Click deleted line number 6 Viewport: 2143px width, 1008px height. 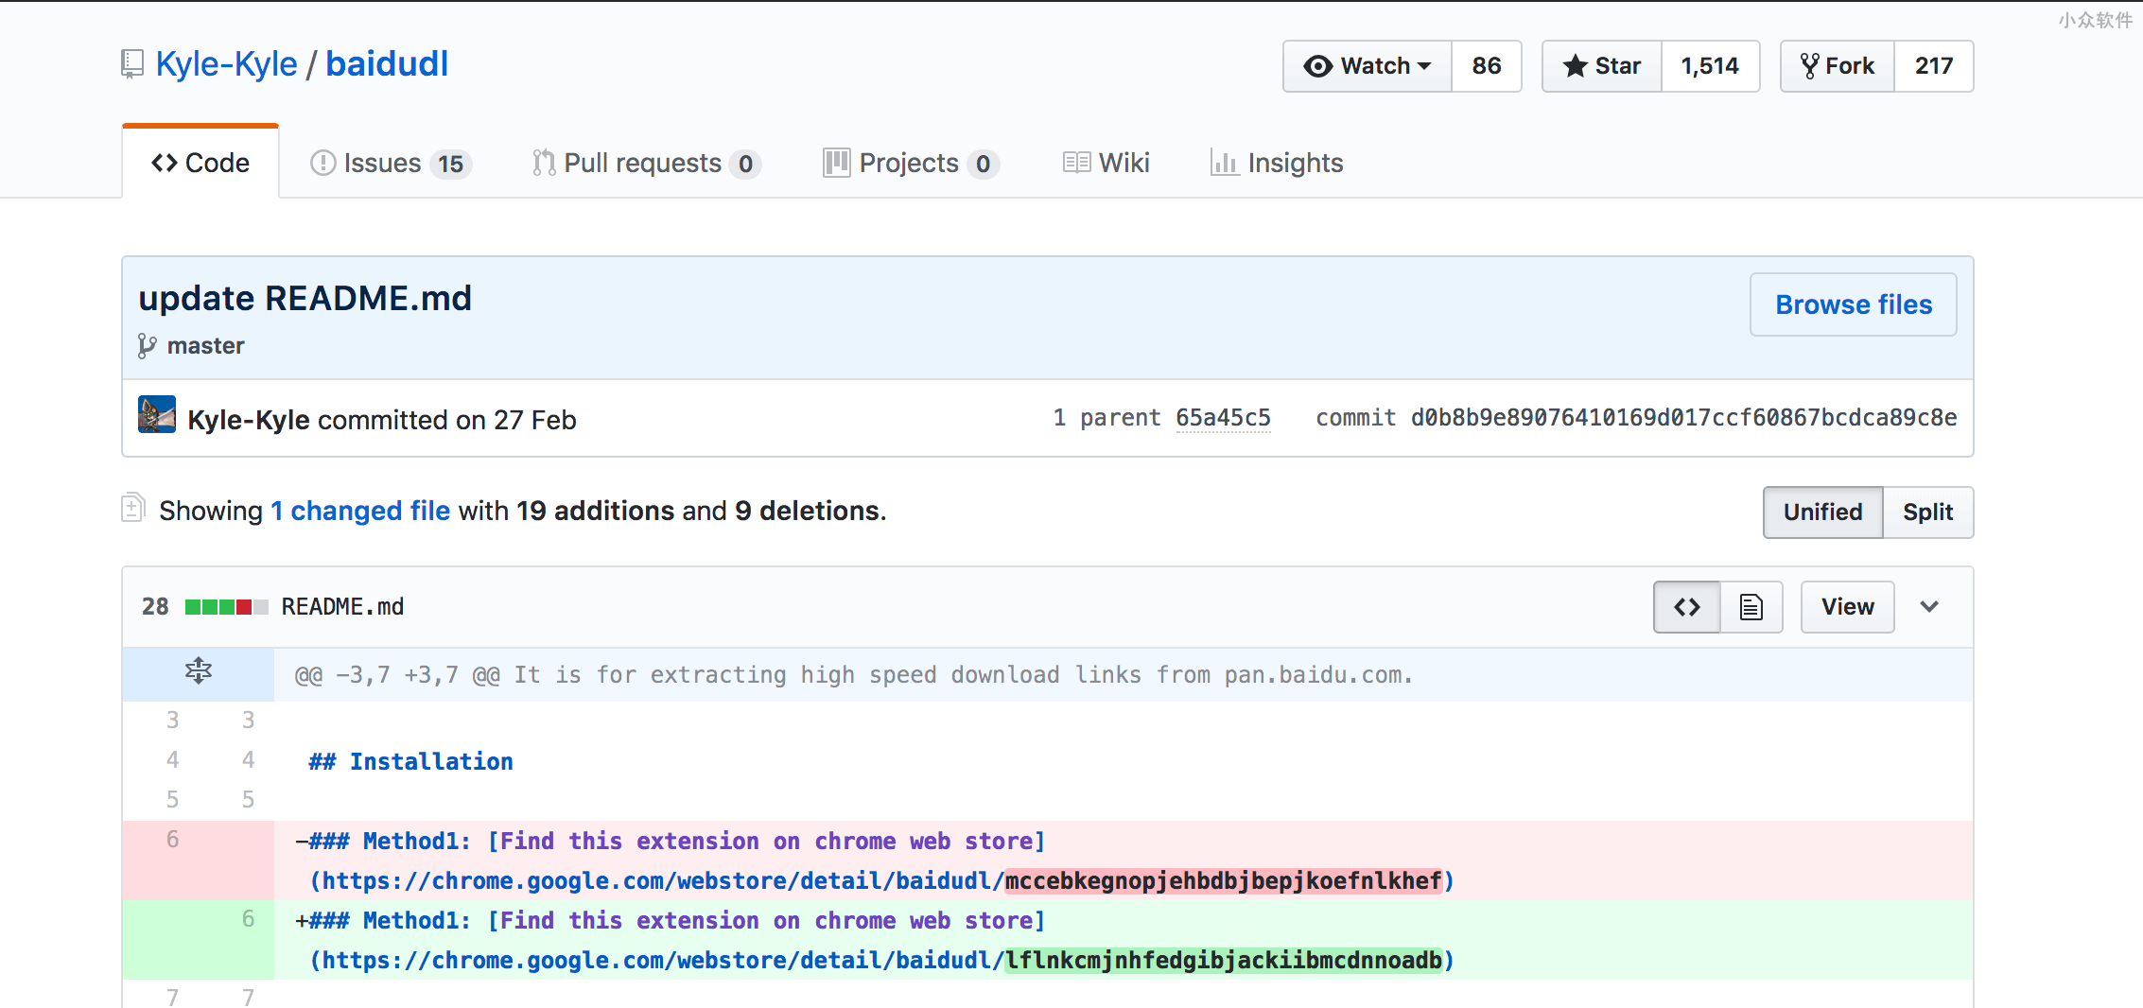tap(172, 840)
